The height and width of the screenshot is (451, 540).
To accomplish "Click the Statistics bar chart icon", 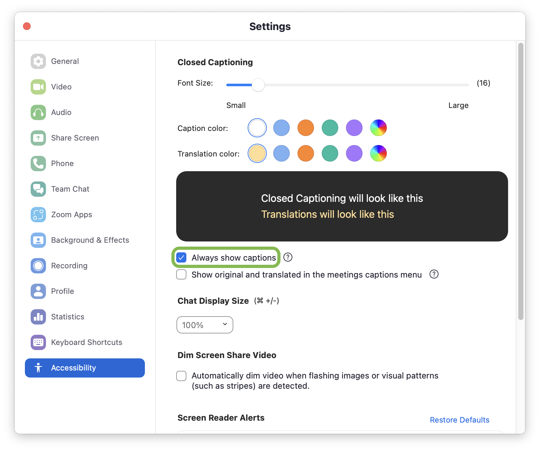I will [x=38, y=317].
